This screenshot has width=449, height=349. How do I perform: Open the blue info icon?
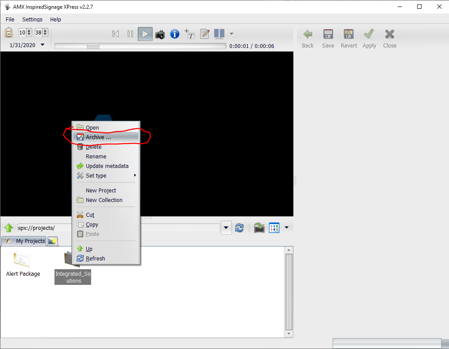click(x=175, y=34)
